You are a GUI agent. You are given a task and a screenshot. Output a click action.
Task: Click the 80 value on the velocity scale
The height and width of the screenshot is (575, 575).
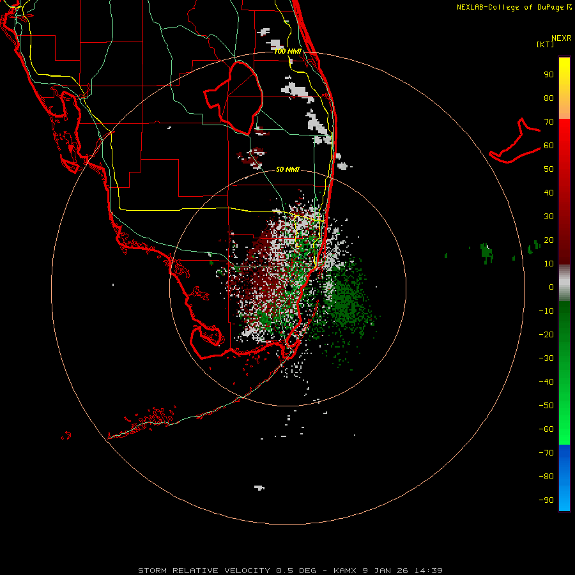pyautogui.click(x=549, y=98)
